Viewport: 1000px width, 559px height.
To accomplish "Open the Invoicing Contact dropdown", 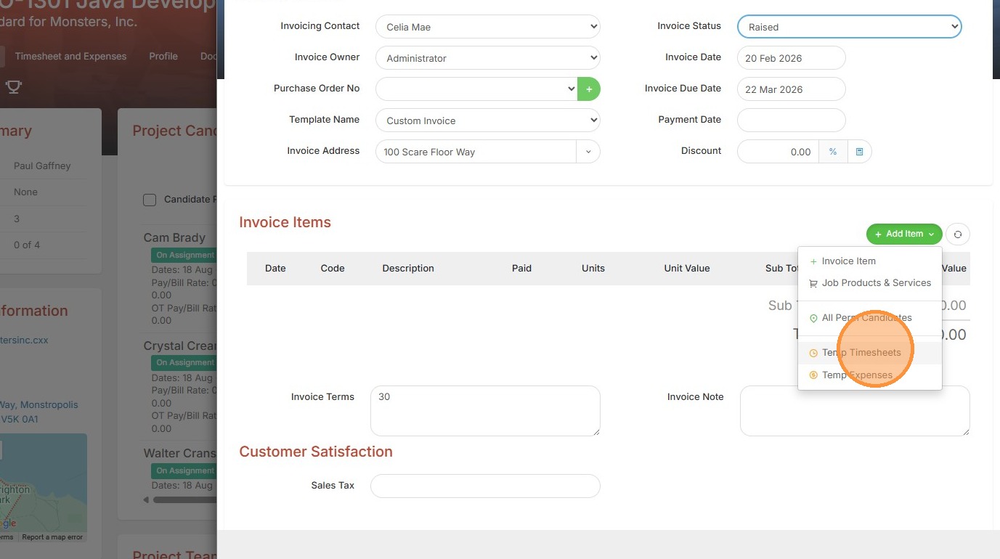I will point(487,27).
